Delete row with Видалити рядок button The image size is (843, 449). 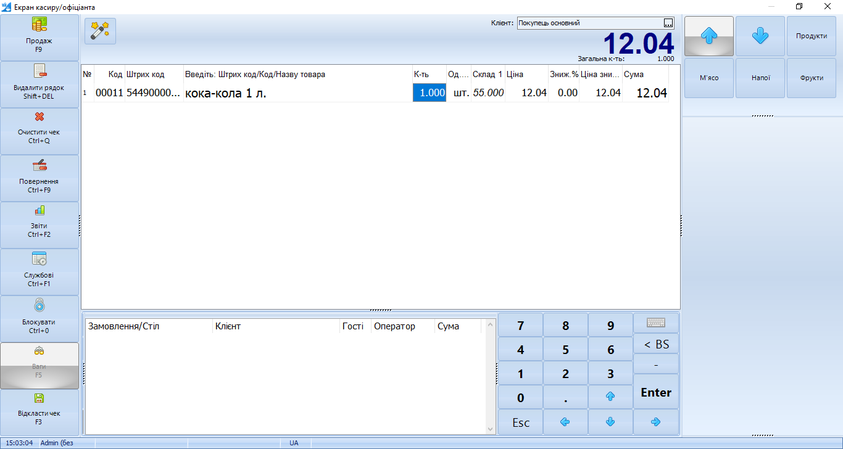39,84
